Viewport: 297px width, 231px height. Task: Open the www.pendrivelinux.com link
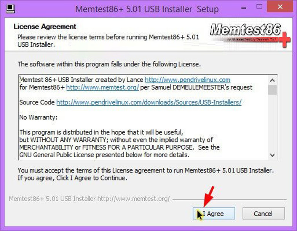coord(187,80)
